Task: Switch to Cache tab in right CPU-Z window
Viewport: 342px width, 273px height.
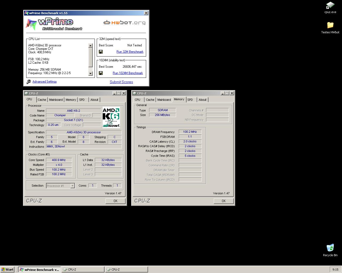Action: tap(150, 100)
